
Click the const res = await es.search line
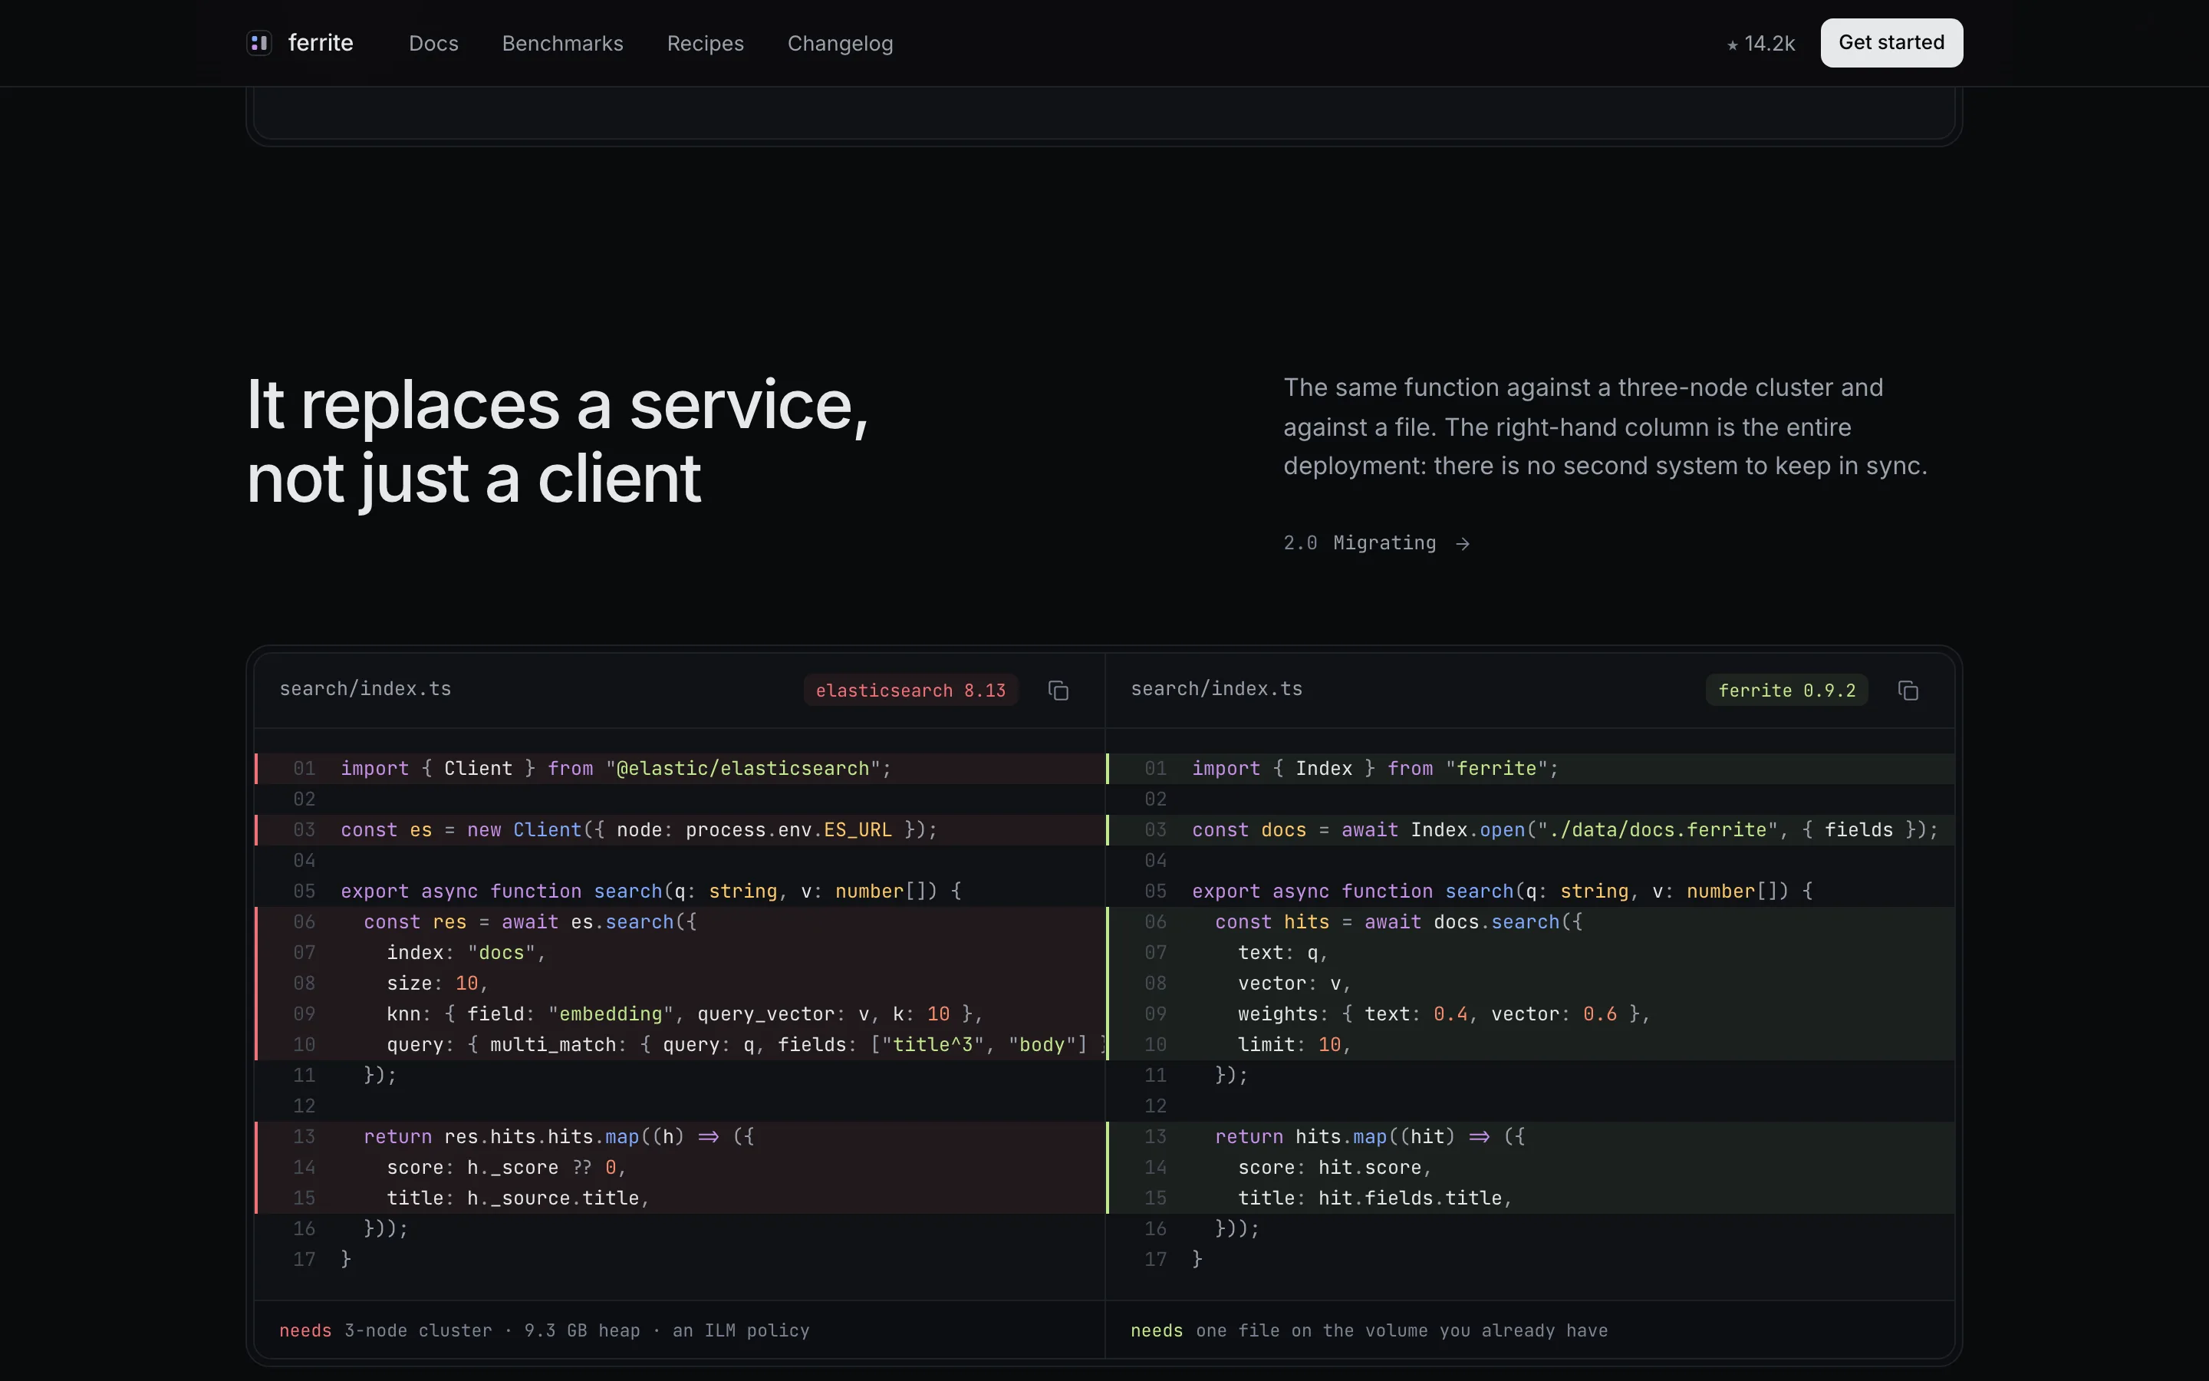[x=680, y=922]
